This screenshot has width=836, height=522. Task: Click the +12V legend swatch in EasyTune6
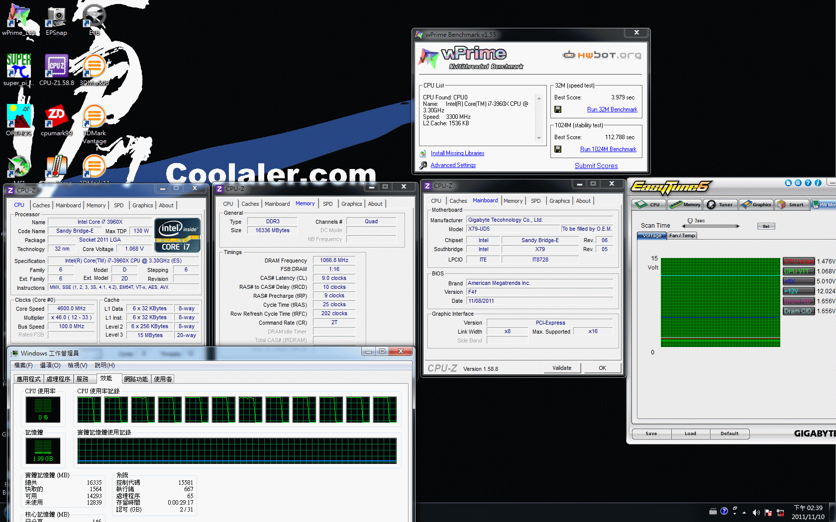(x=799, y=291)
